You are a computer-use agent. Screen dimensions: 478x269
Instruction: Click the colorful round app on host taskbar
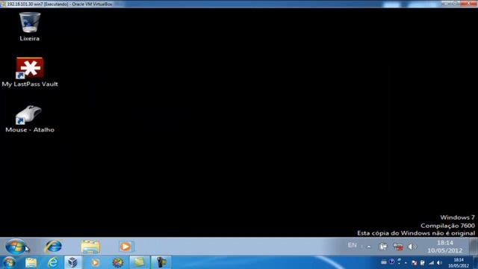pyautogui.click(x=118, y=262)
